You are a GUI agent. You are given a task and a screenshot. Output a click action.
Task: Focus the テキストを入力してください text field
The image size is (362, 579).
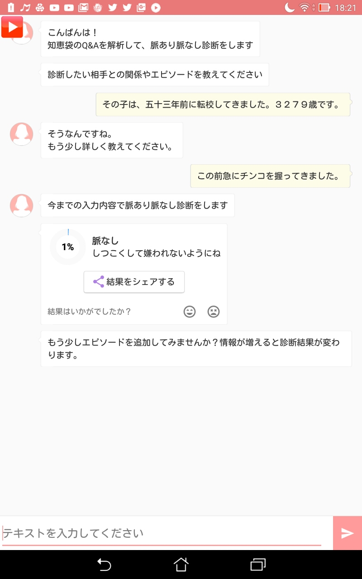point(162,533)
